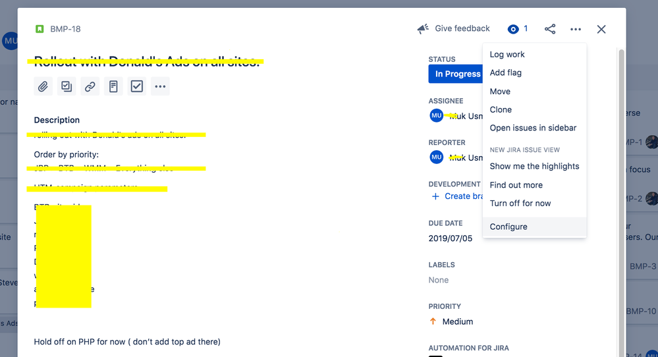Open the In Progress status dropdown
Viewport: 658px width, 357px height.
[x=456, y=74]
